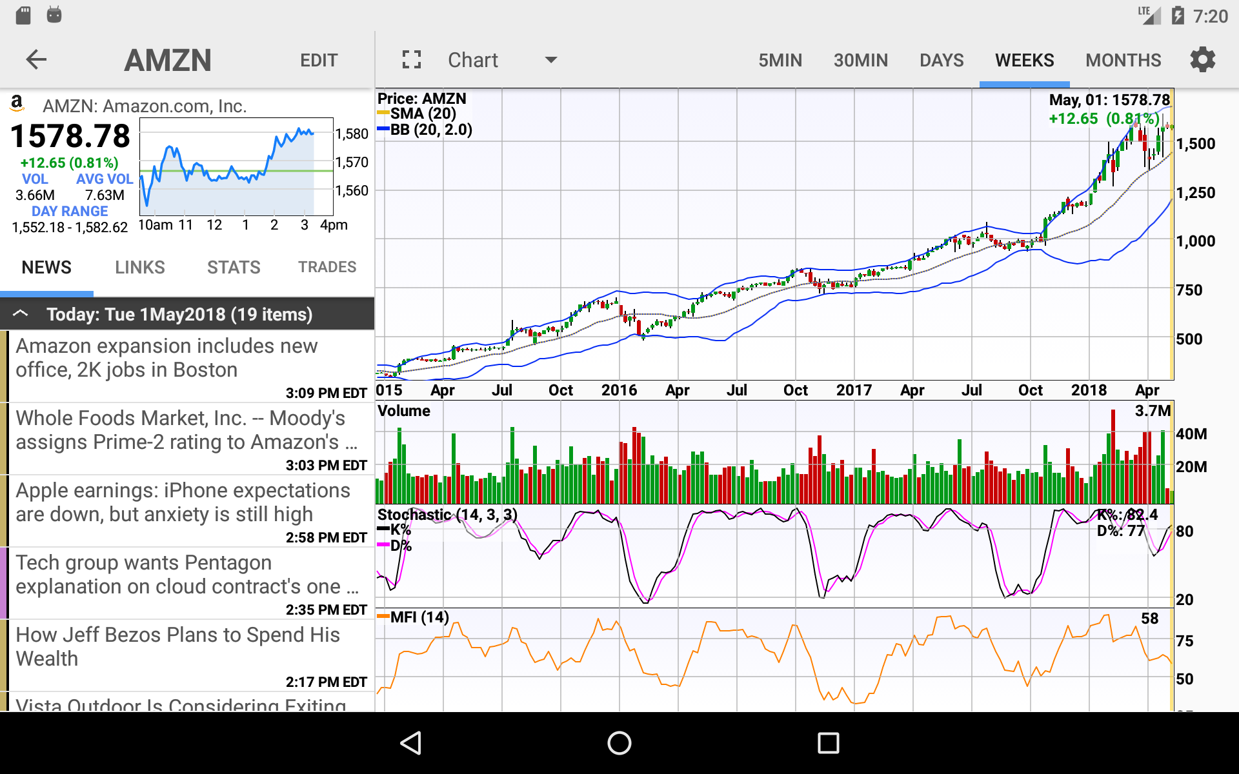The width and height of the screenshot is (1239, 774).
Task: Open Whole Foods Moody's rating article
Action: click(187, 439)
